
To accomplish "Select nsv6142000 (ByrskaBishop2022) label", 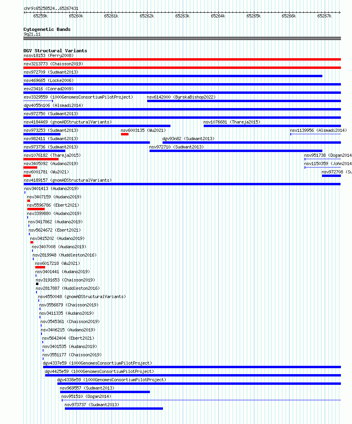I will [x=181, y=97].
